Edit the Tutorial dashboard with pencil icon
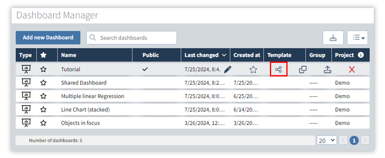Image resolution: width=385 pixels, height=158 pixels. pos(228,70)
